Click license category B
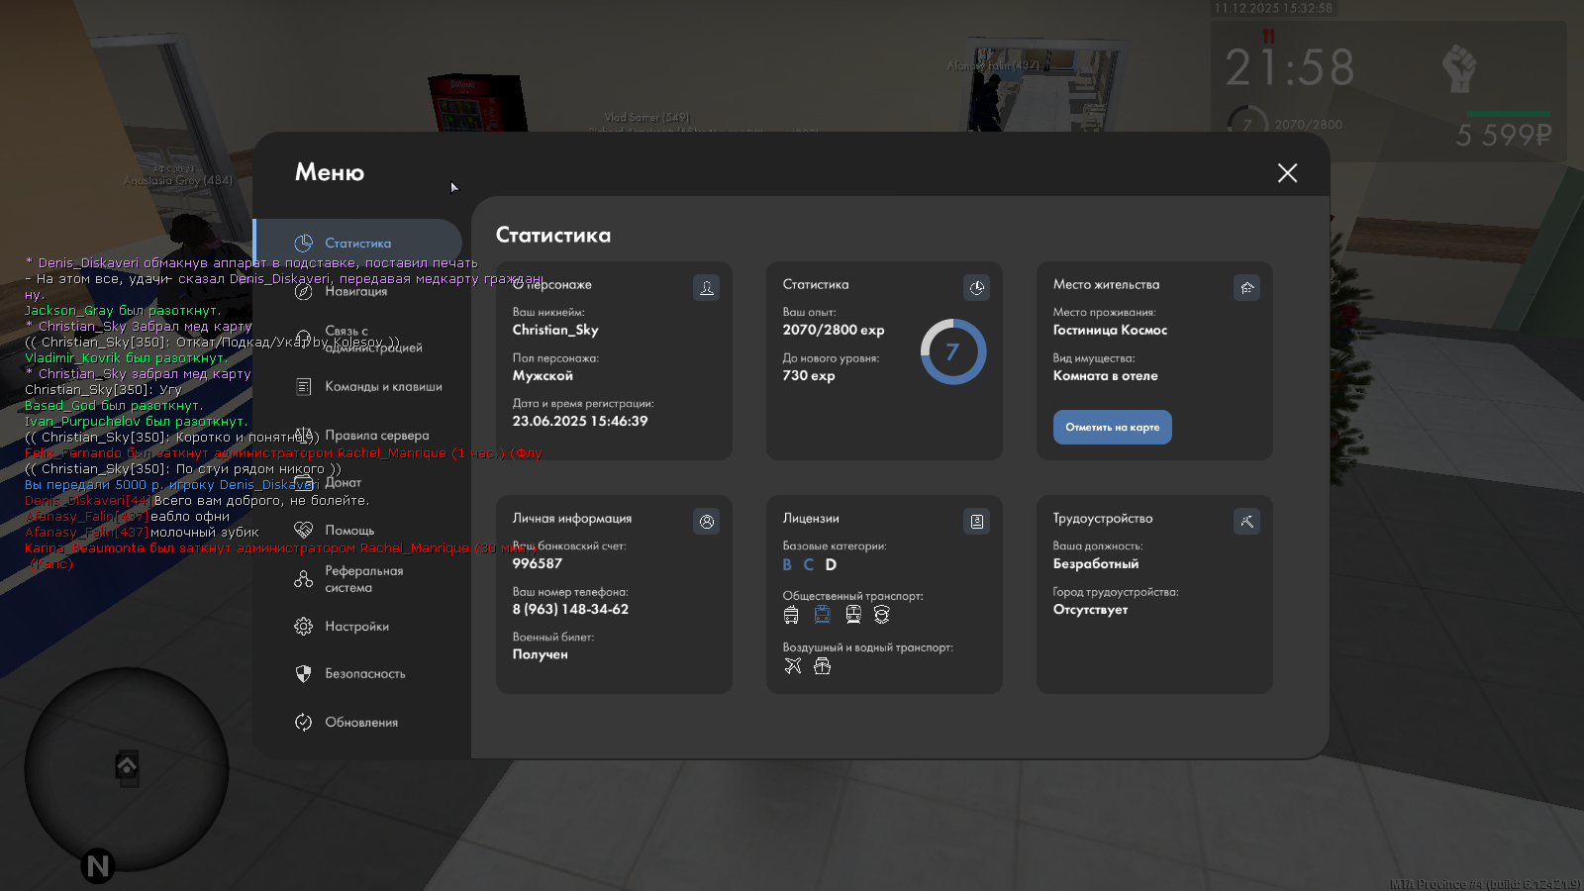The height and width of the screenshot is (891, 1584). pyautogui.click(x=787, y=564)
